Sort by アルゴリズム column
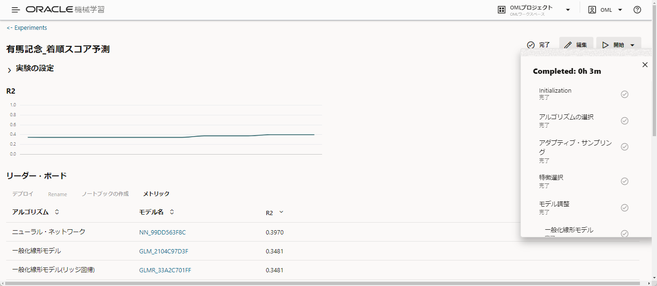 [57, 212]
